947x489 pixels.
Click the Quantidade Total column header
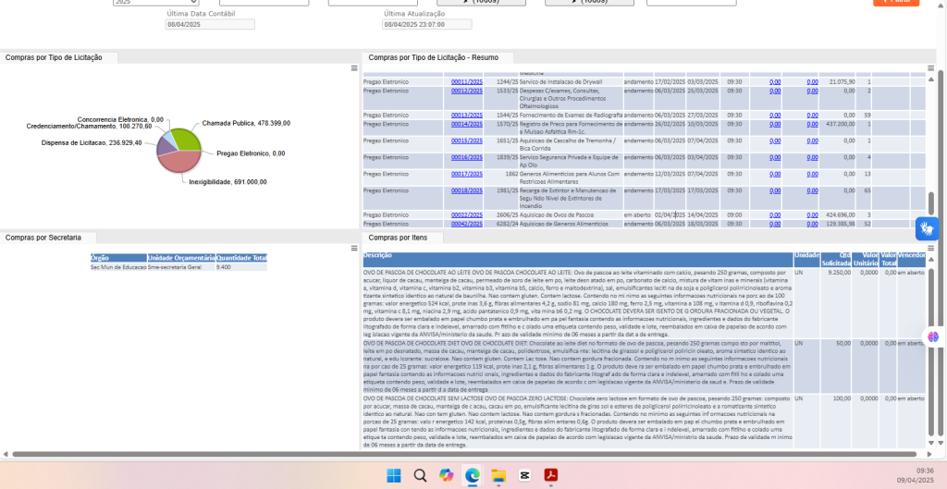(241, 258)
